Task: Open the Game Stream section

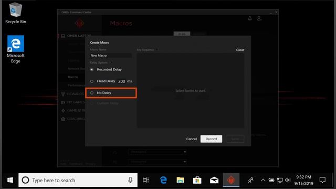Action: point(73,111)
